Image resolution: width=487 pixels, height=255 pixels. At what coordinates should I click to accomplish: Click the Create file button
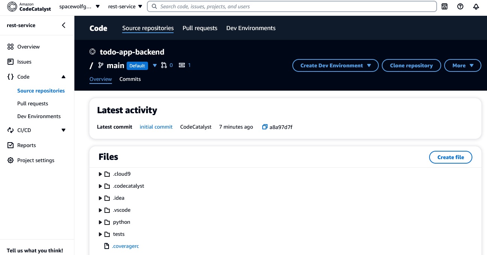451,157
